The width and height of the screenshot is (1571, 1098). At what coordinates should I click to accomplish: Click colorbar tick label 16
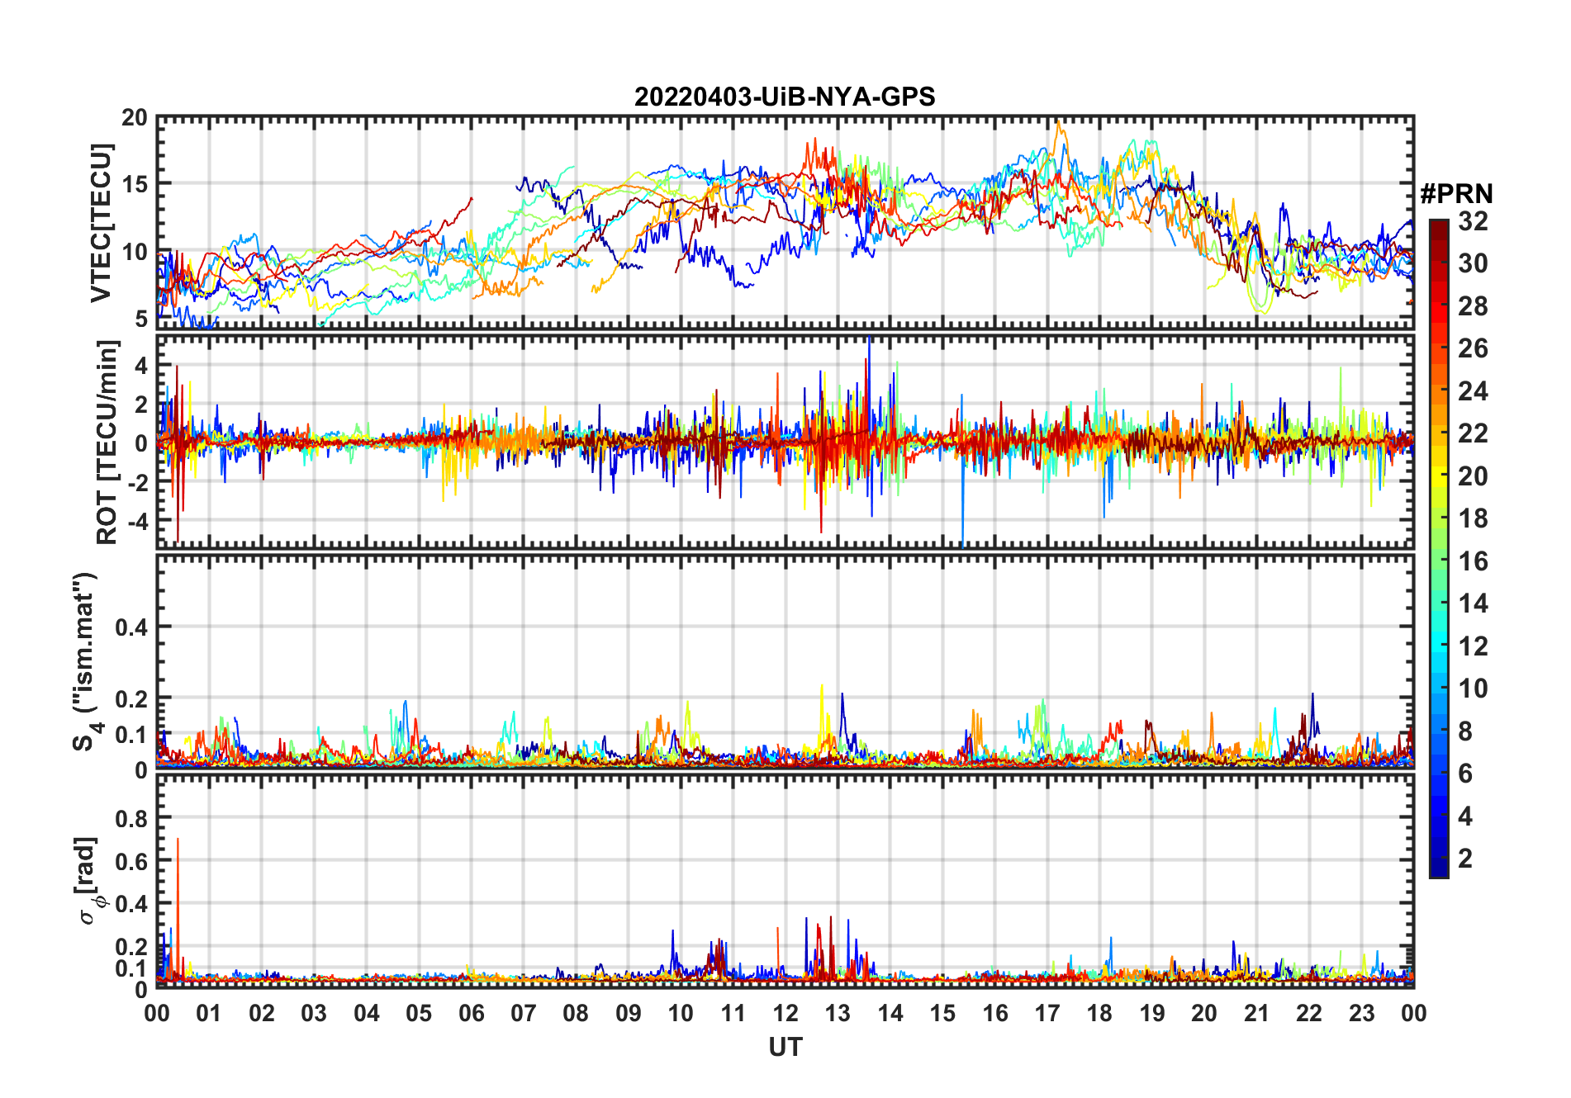tap(1473, 561)
